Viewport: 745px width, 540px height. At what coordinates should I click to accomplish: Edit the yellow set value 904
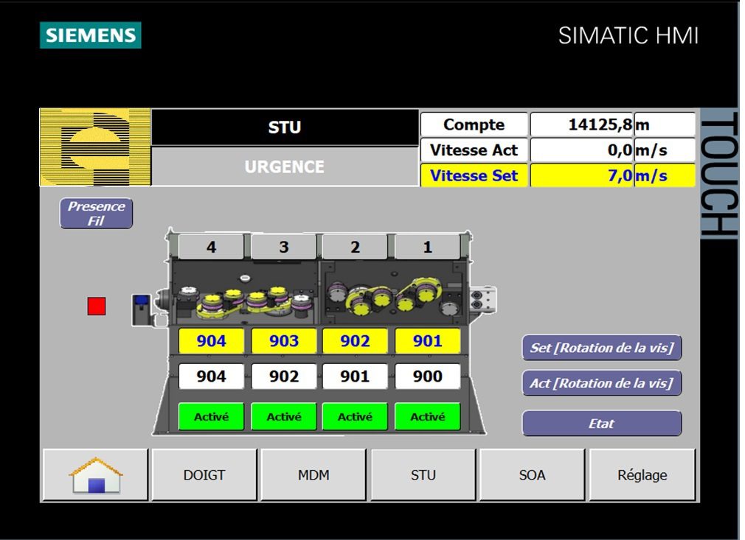[x=212, y=340]
